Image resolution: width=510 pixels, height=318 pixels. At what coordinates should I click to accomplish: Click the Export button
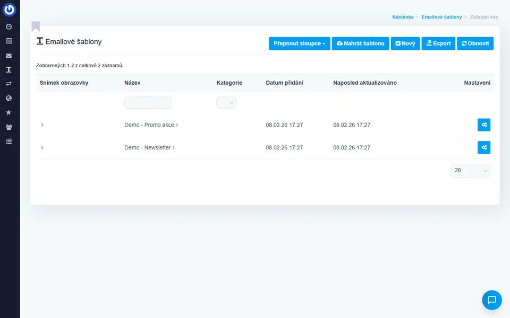point(438,43)
